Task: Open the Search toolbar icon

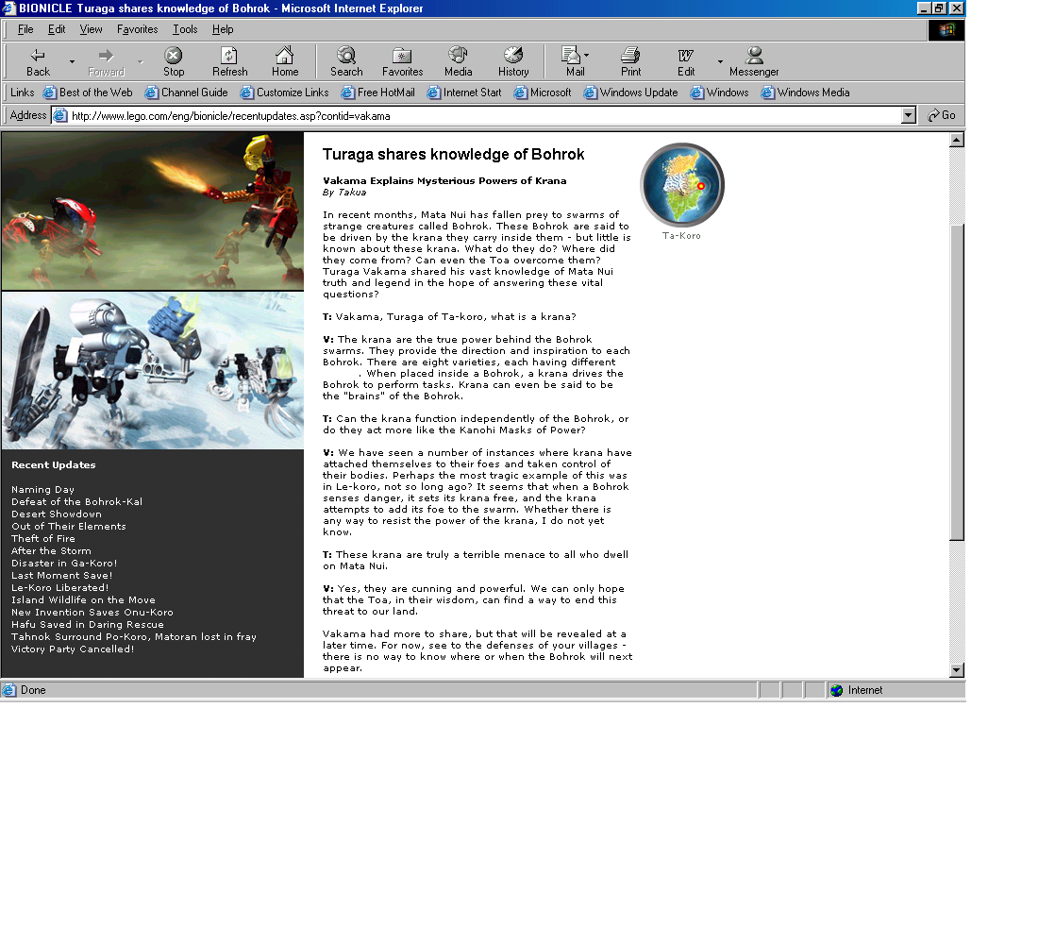Action: tap(346, 61)
